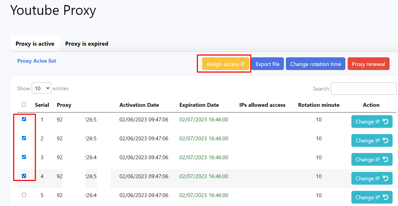Sort table by Expiration Date column header
Viewport: 398px width, 206px height.
click(199, 105)
